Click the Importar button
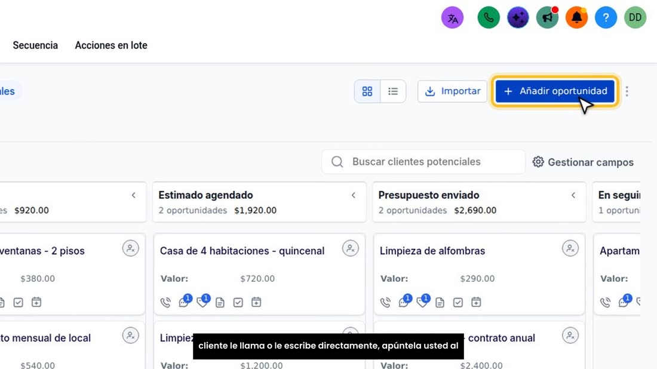This screenshot has height=369, width=657. pos(453,91)
